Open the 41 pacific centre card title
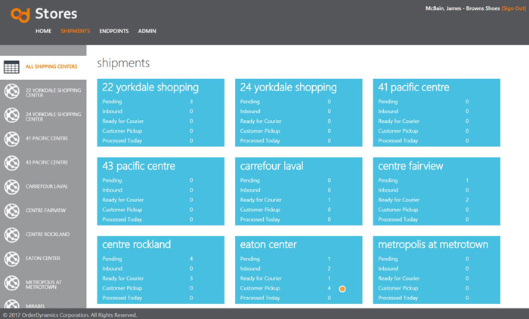Screen dimensions: 529x319 pyautogui.click(x=413, y=87)
